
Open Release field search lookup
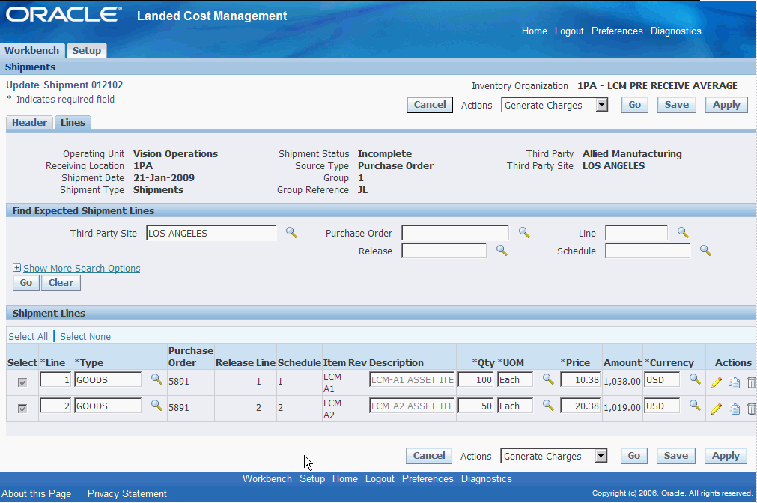click(502, 251)
